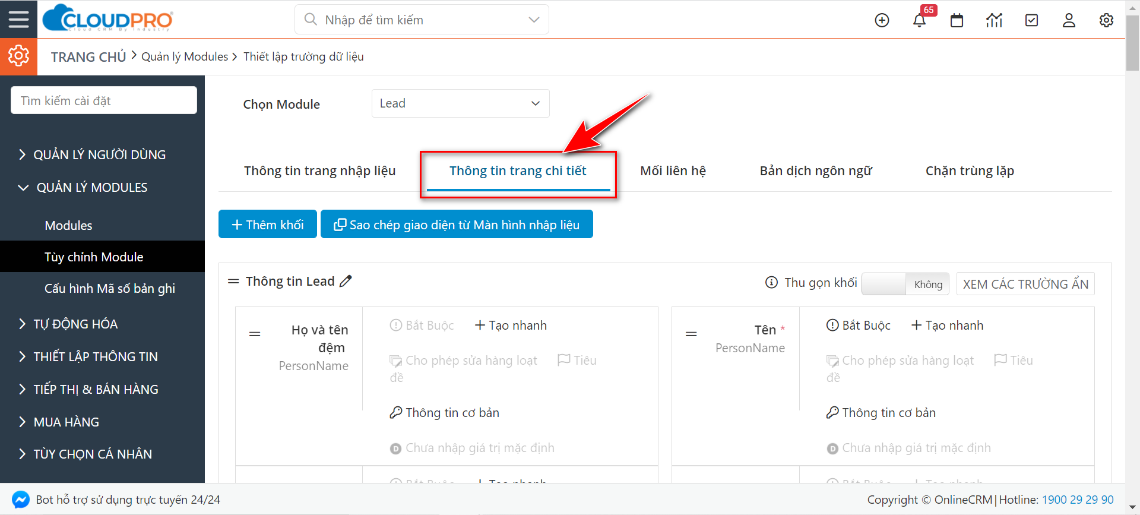This screenshot has height=515, width=1140.
Task: Open search box dropdown arrow
Action: click(534, 20)
